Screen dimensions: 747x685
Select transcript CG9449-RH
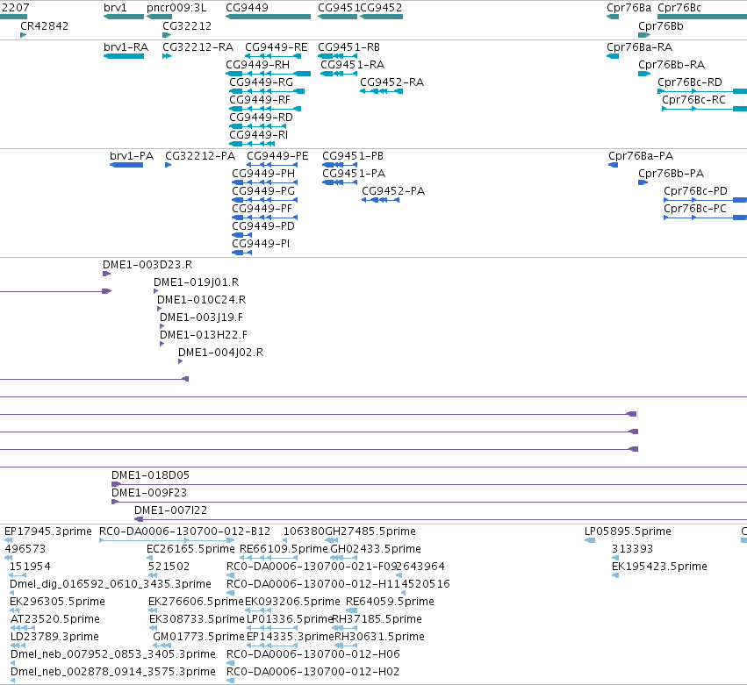257,65
